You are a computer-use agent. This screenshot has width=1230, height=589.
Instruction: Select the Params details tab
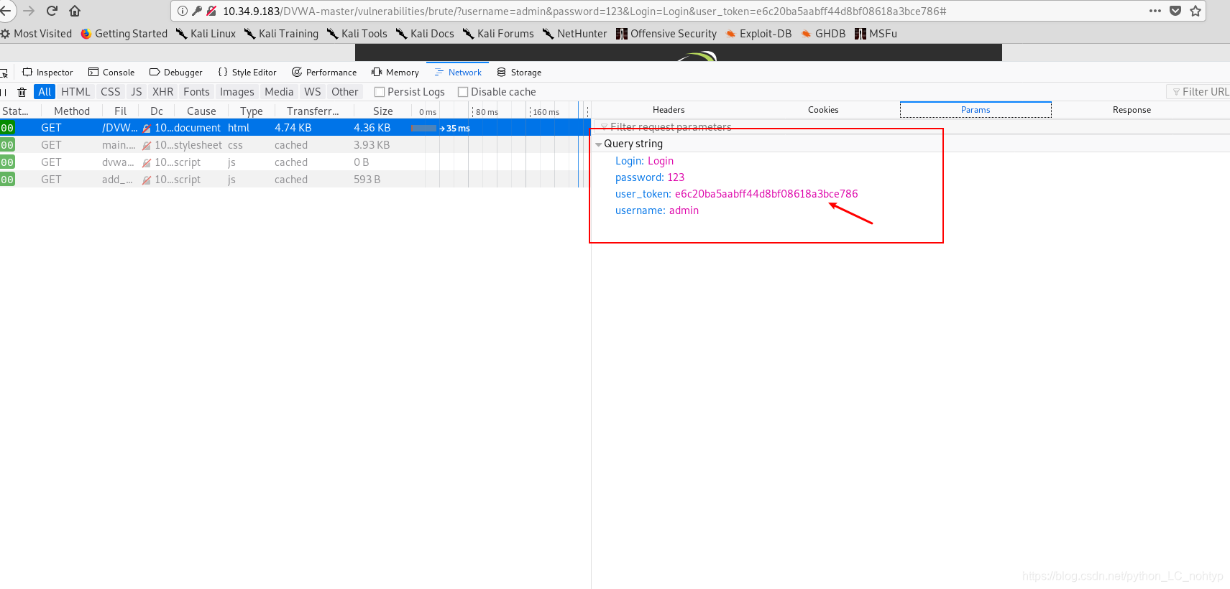976,110
